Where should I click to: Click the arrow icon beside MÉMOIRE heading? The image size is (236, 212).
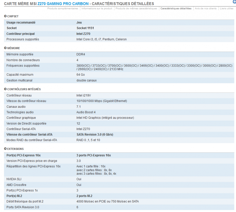click(5, 48)
